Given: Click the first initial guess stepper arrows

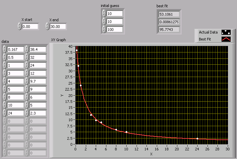Looking at the screenshot, I should click(104, 13).
